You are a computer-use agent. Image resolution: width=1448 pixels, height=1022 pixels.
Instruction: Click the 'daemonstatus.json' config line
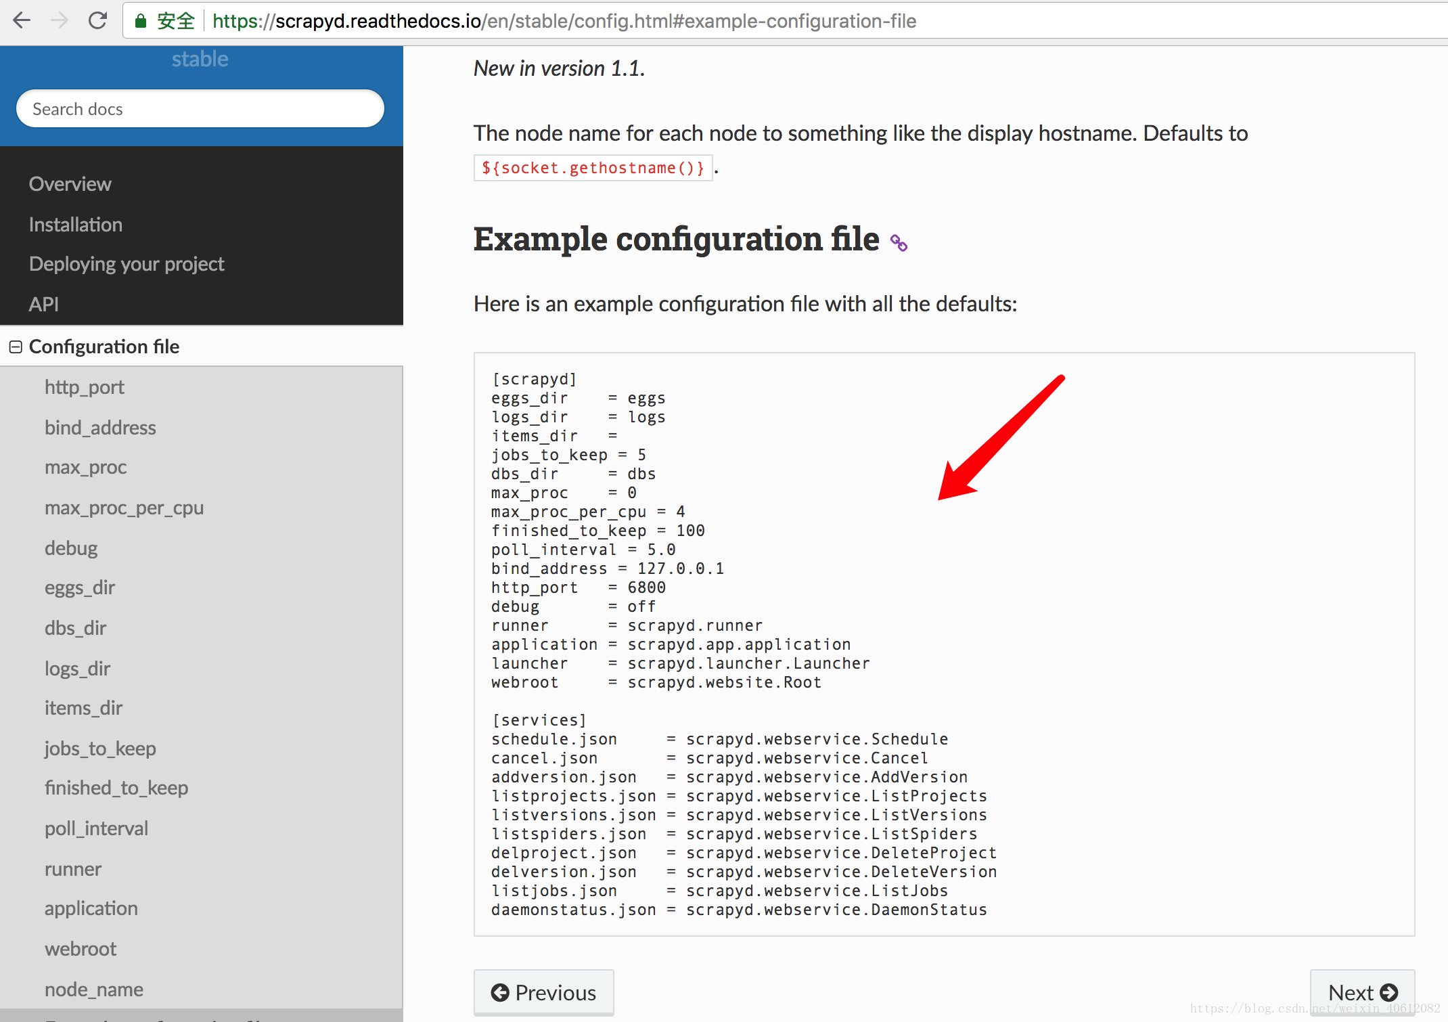pos(740,910)
